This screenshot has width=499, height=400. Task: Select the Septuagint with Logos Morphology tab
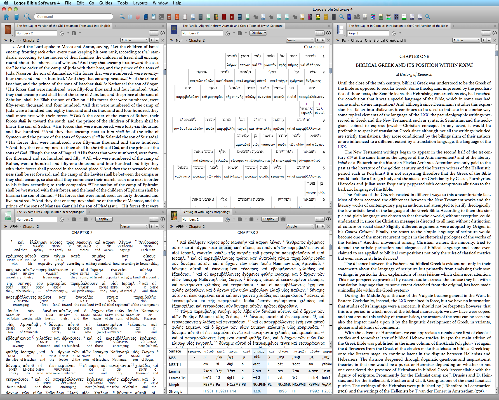tap(206, 212)
